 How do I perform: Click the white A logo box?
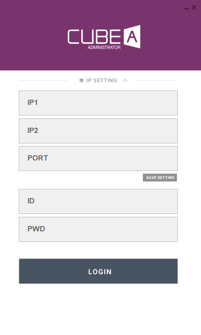click(x=132, y=37)
